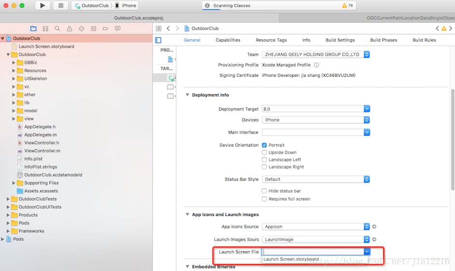
Task: Enable Landscape Left orientation
Action: pyautogui.click(x=264, y=159)
